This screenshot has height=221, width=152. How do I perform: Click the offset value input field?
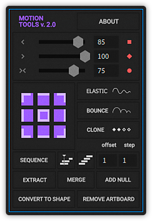[x=107, y=160]
